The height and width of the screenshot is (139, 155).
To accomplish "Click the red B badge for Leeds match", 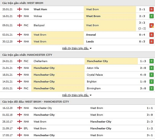I will click(151, 41).
